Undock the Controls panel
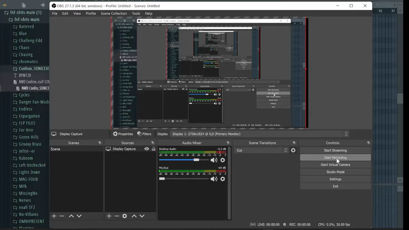409x230 pixels. click(368, 143)
